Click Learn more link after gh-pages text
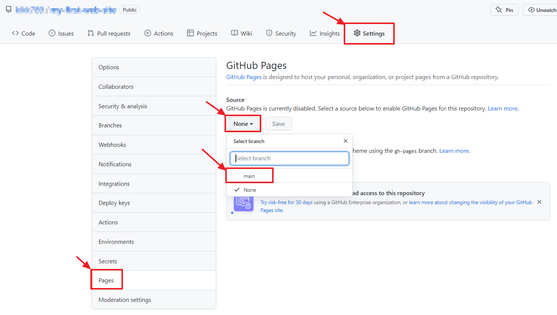This screenshot has width=557, height=315. tap(454, 151)
